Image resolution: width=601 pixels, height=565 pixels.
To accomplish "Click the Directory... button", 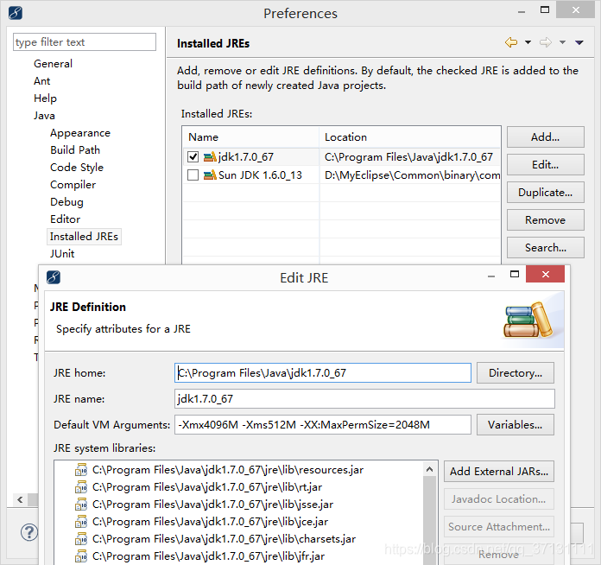I will point(516,372).
